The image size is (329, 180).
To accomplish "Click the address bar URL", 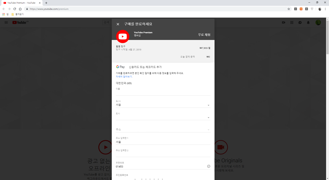I will point(49,9).
